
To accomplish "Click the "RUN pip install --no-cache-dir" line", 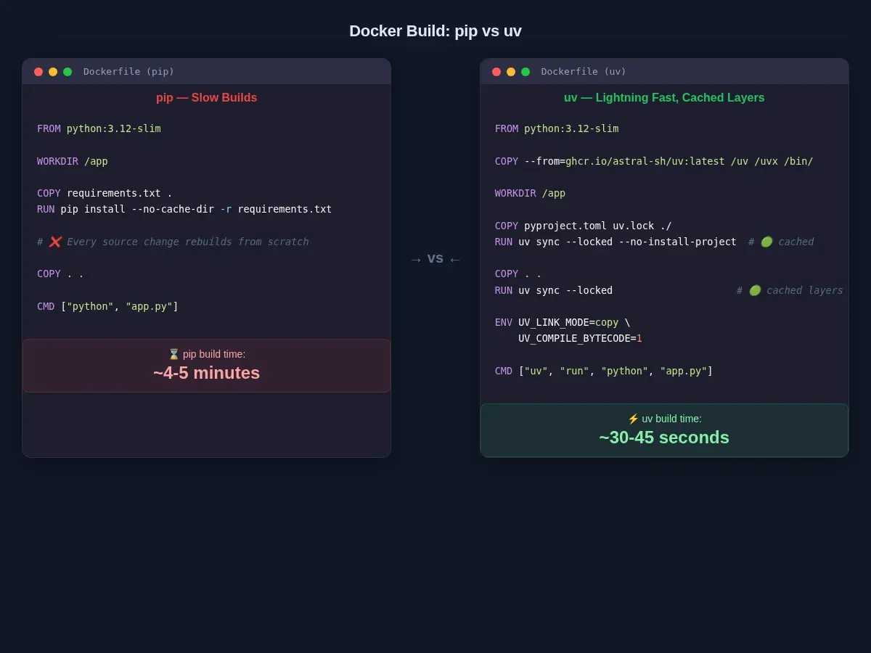I will coord(184,209).
